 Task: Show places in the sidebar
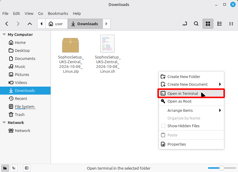click(x=5, y=168)
